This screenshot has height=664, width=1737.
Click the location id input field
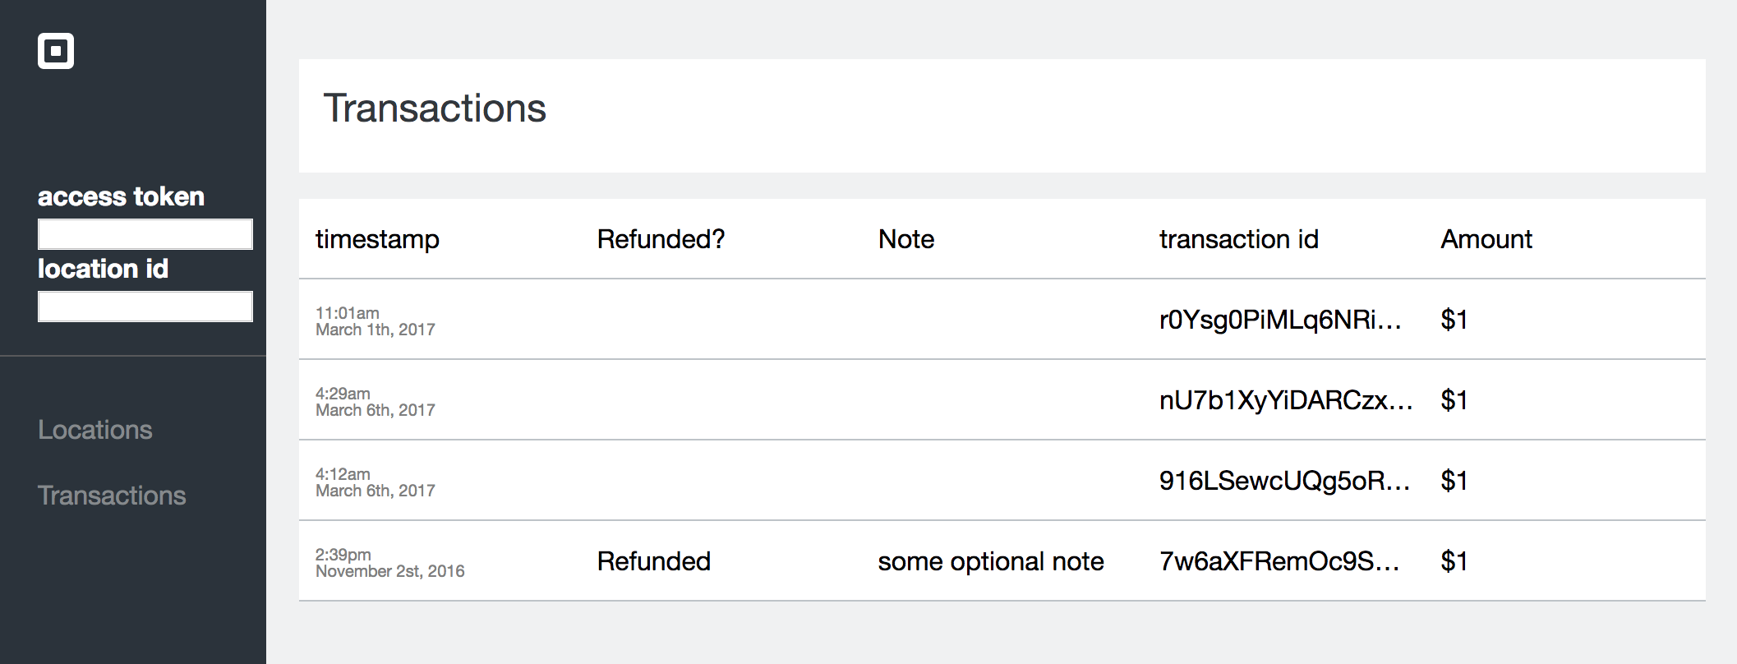pyautogui.click(x=145, y=307)
